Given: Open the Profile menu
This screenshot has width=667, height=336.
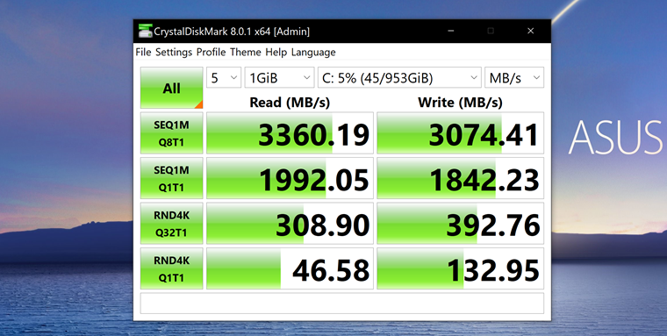Looking at the screenshot, I should click(x=211, y=53).
